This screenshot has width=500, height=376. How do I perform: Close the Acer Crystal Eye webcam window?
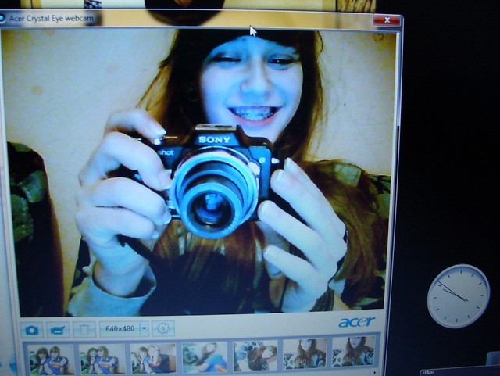387,20
